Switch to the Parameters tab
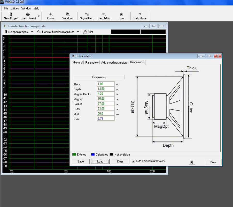 coord(92,63)
